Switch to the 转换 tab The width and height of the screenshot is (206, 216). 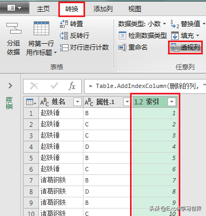[72, 9]
